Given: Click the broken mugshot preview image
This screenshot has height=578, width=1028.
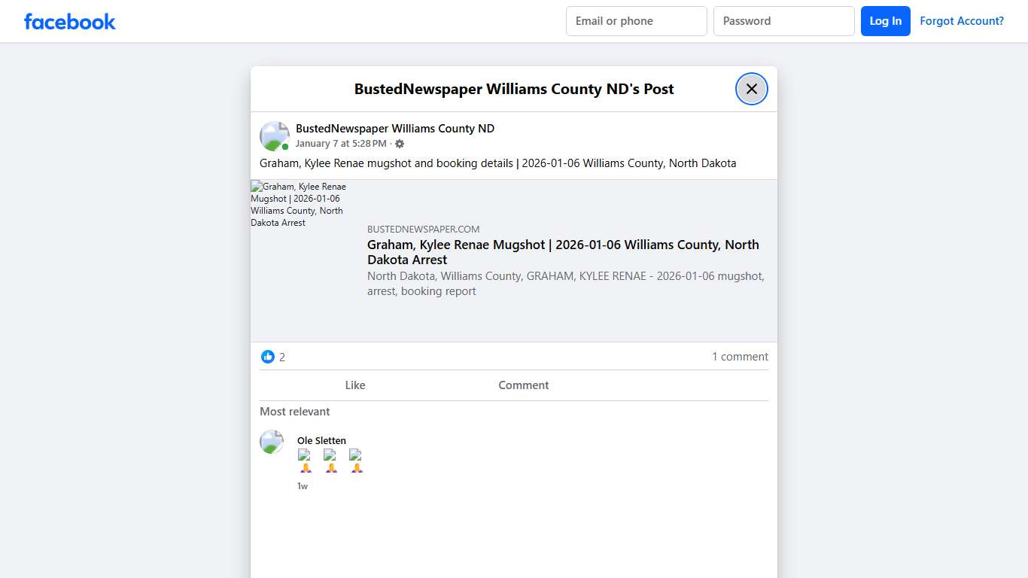Looking at the screenshot, I should (300, 205).
